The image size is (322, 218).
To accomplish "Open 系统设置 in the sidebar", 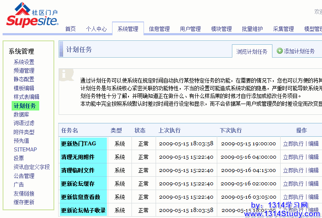I will click(24, 62).
